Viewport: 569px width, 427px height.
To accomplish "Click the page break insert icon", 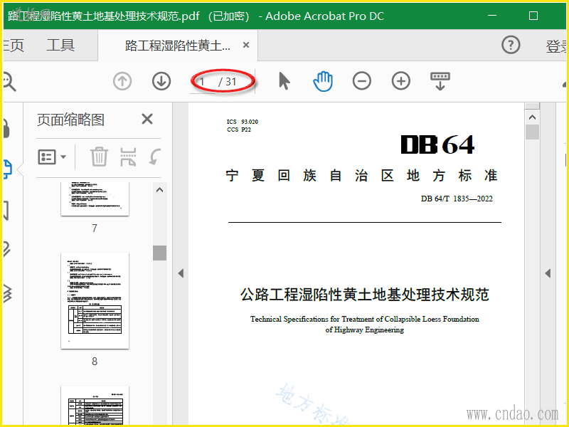I will pos(129,157).
